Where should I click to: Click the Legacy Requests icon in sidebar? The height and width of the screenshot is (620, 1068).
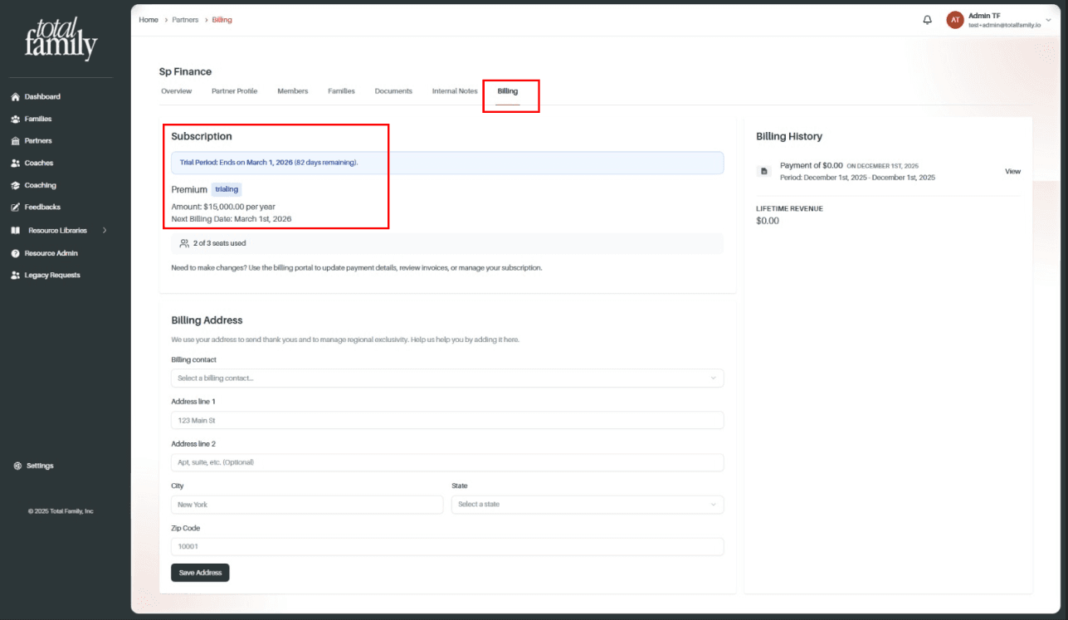[x=15, y=276]
